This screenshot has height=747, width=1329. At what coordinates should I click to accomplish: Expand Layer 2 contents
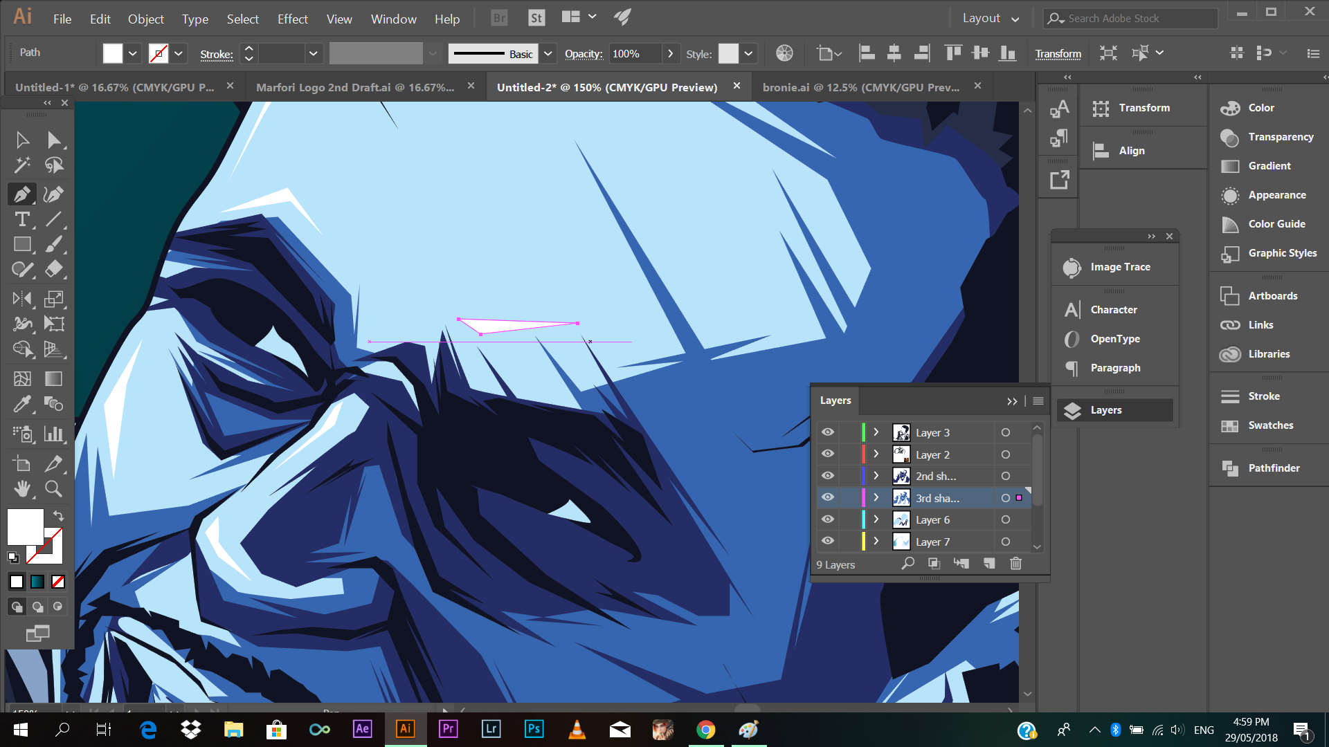876,454
